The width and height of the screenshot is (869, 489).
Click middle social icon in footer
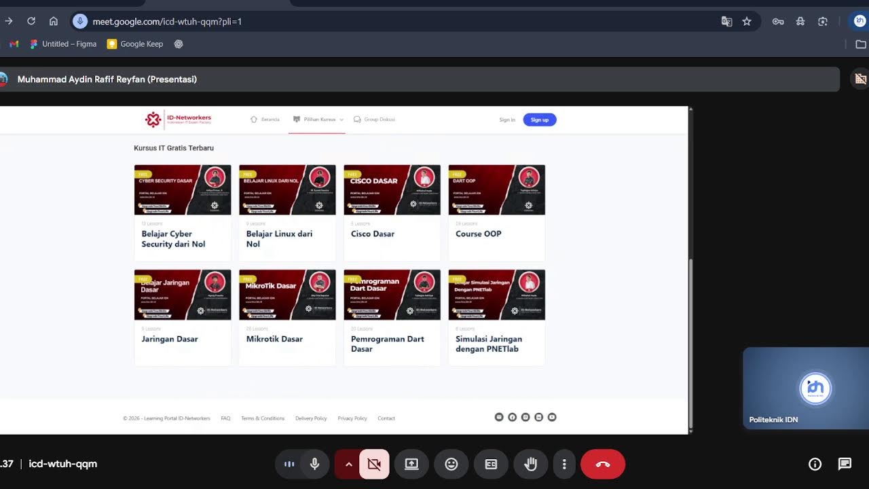click(x=525, y=417)
